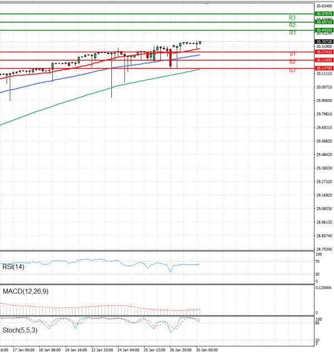
Task: Click the S3 support label
Action: point(292,70)
